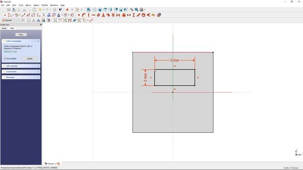Screen dimensions: 303x170
Task: Apply the Vertical constraint
Action: click(89, 15)
